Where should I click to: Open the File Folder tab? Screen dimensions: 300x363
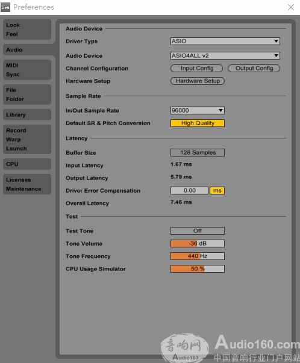pos(27,95)
